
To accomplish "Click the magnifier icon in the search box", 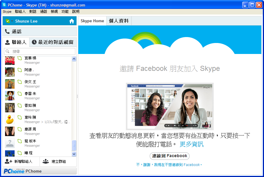I will [7, 51].
